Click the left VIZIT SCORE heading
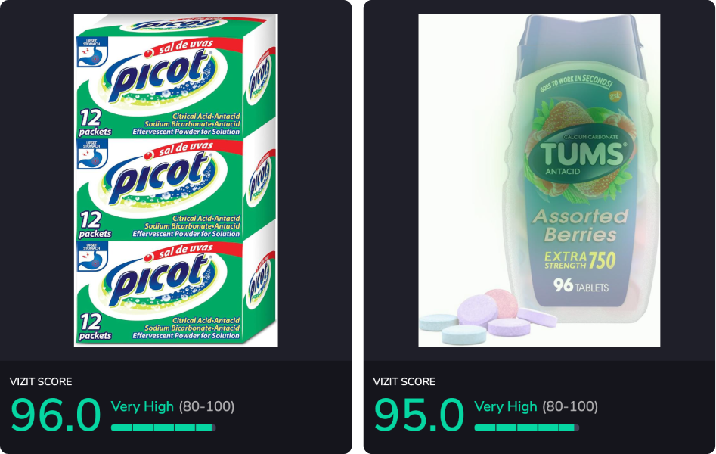Image resolution: width=716 pixels, height=454 pixels. click(x=41, y=381)
